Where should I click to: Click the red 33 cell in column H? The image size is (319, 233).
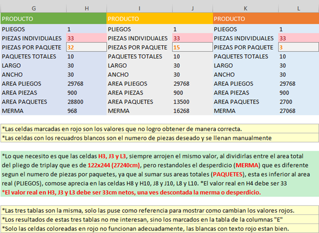click(87, 38)
